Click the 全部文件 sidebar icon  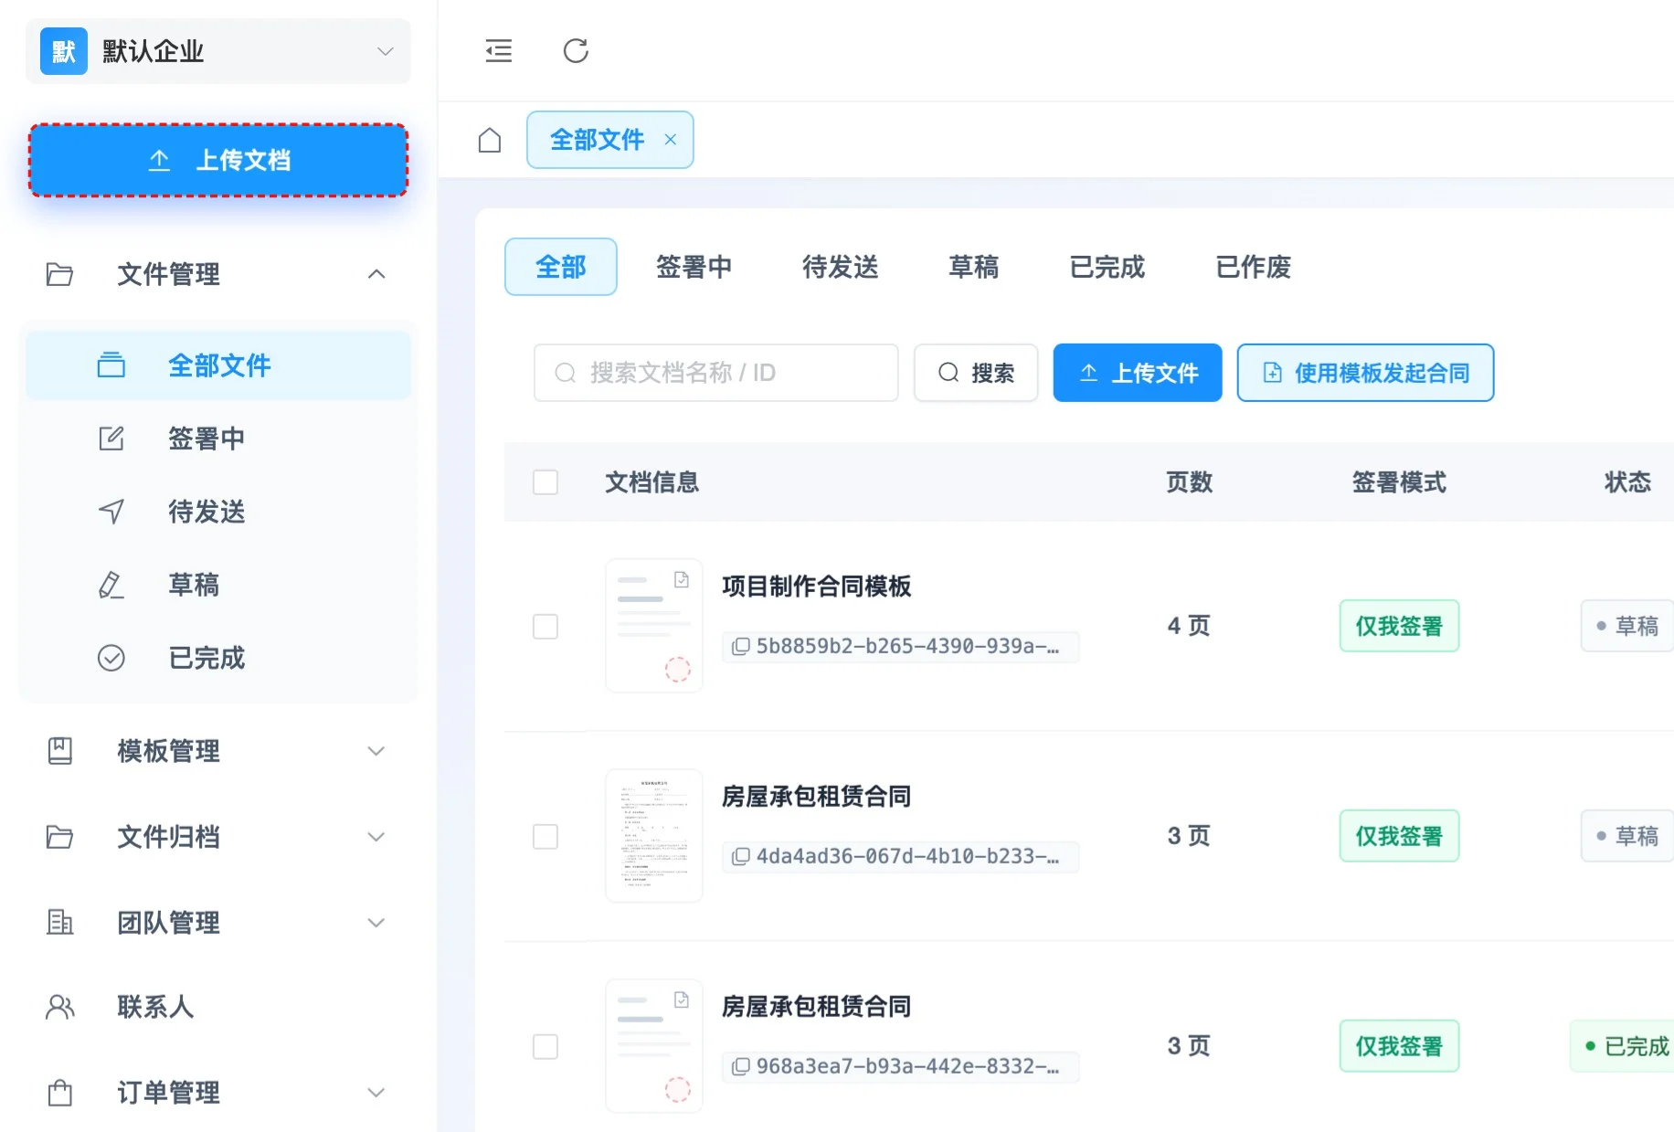pyautogui.click(x=111, y=365)
